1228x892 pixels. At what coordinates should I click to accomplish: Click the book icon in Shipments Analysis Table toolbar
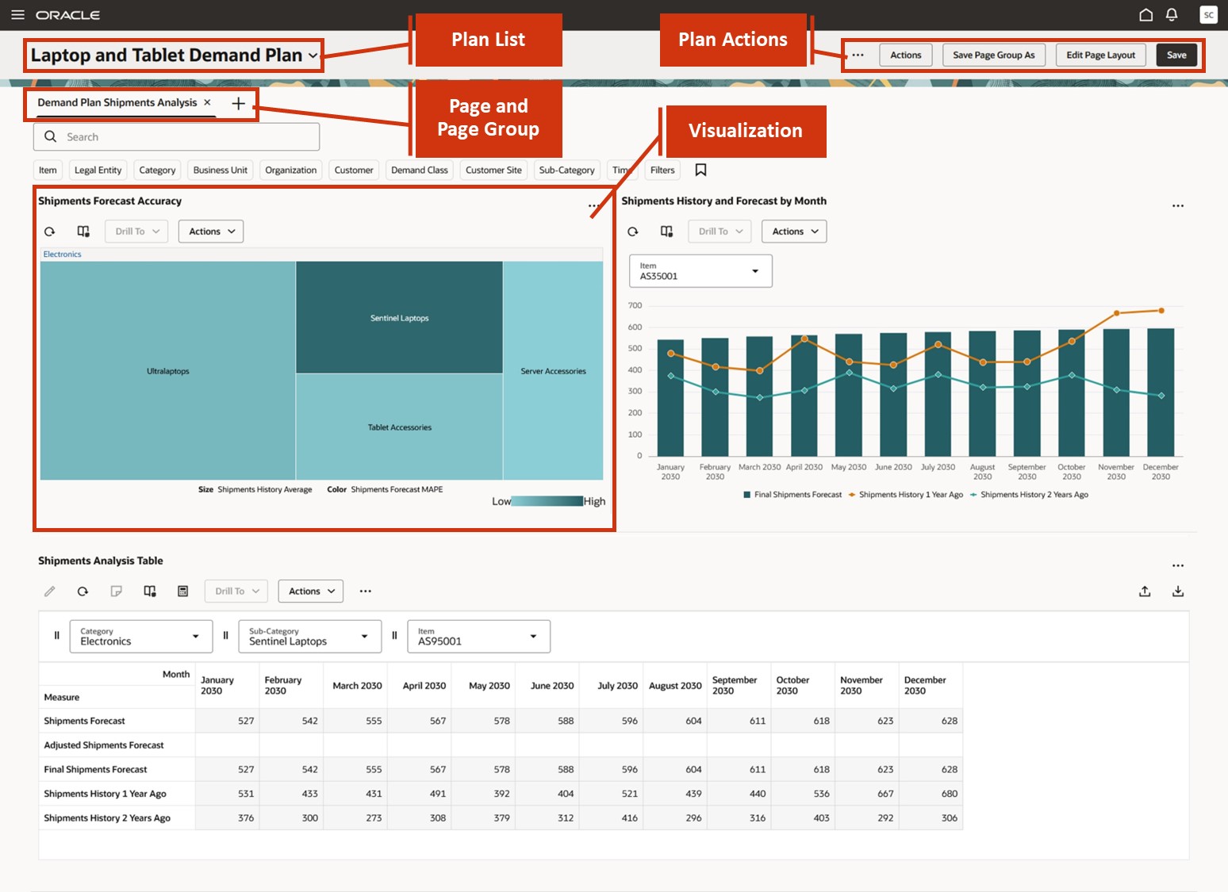pyautogui.click(x=150, y=591)
